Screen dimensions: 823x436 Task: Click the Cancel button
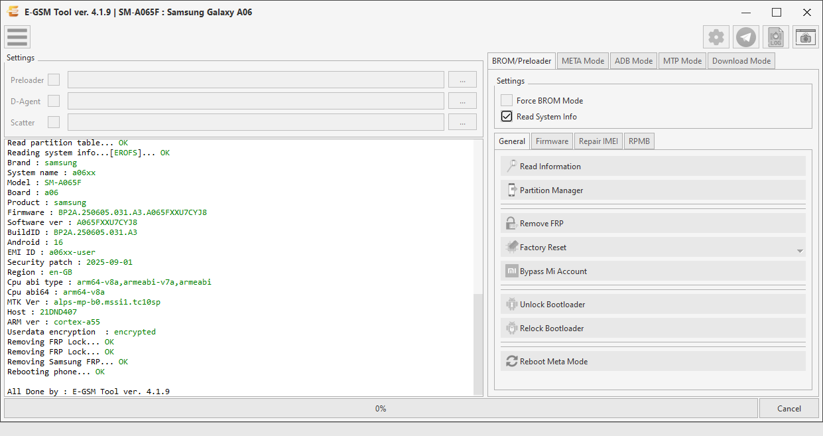pyautogui.click(x=789, y=409)
